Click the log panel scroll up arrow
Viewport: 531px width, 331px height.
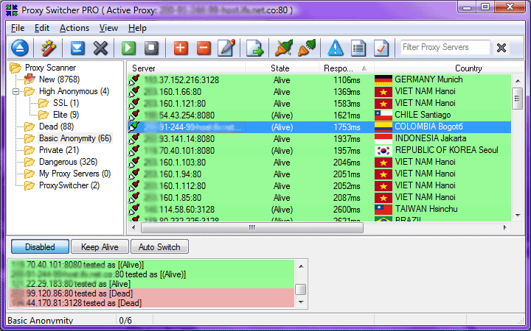[x=301, y=266]
